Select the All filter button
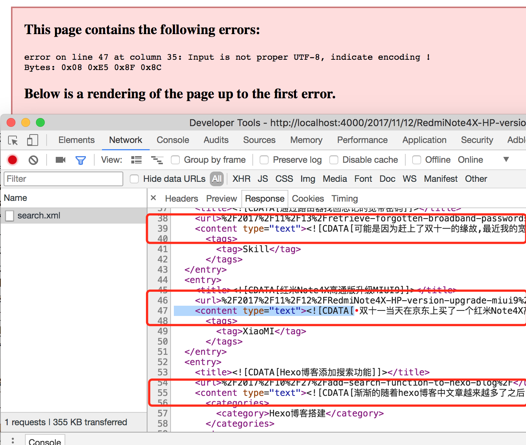The height and width of the screenshot is (445, 526). pyautogui.click(x=217, y=179)
